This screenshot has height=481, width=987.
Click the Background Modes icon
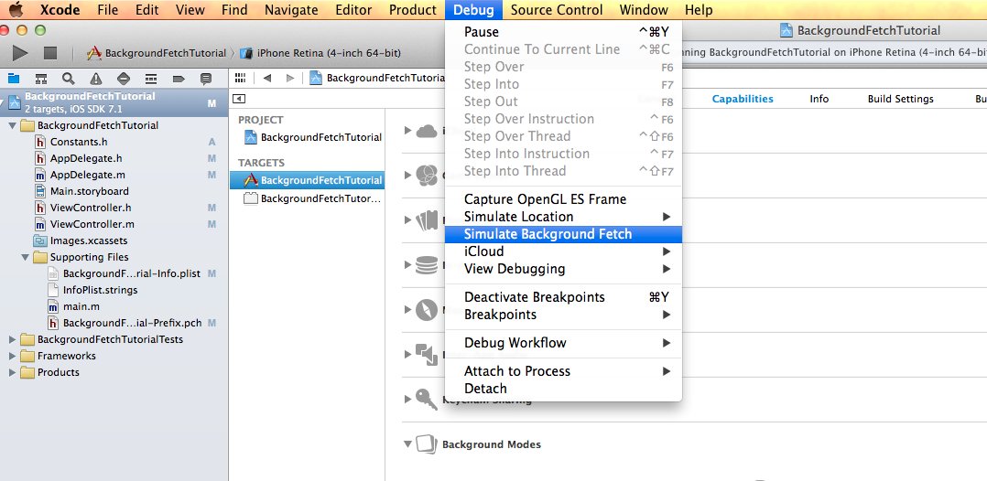tap(426, 444)
